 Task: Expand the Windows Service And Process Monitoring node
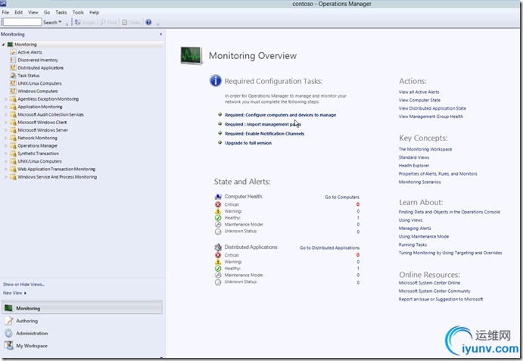click(x=5, y=177)
